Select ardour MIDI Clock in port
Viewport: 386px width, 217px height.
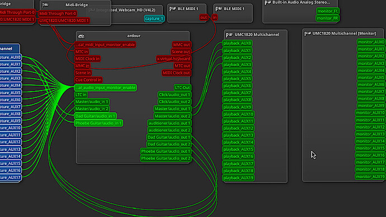click(x=87, y=59)
